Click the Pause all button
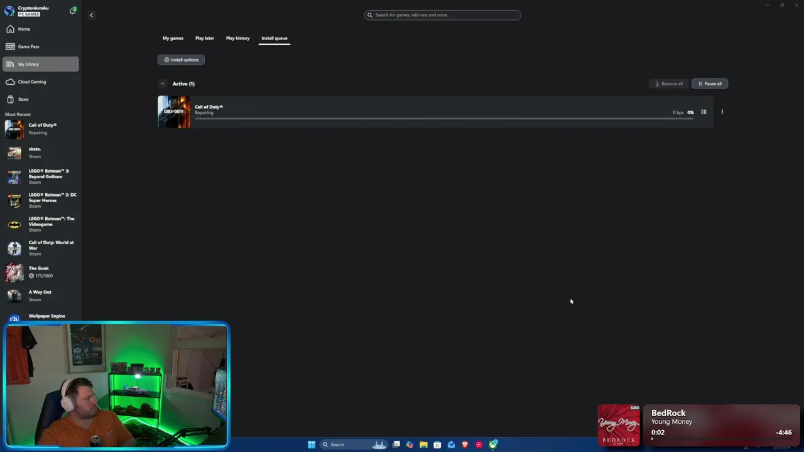The height and width of the screenshot is (452, 804). click(x=710, y=83)
